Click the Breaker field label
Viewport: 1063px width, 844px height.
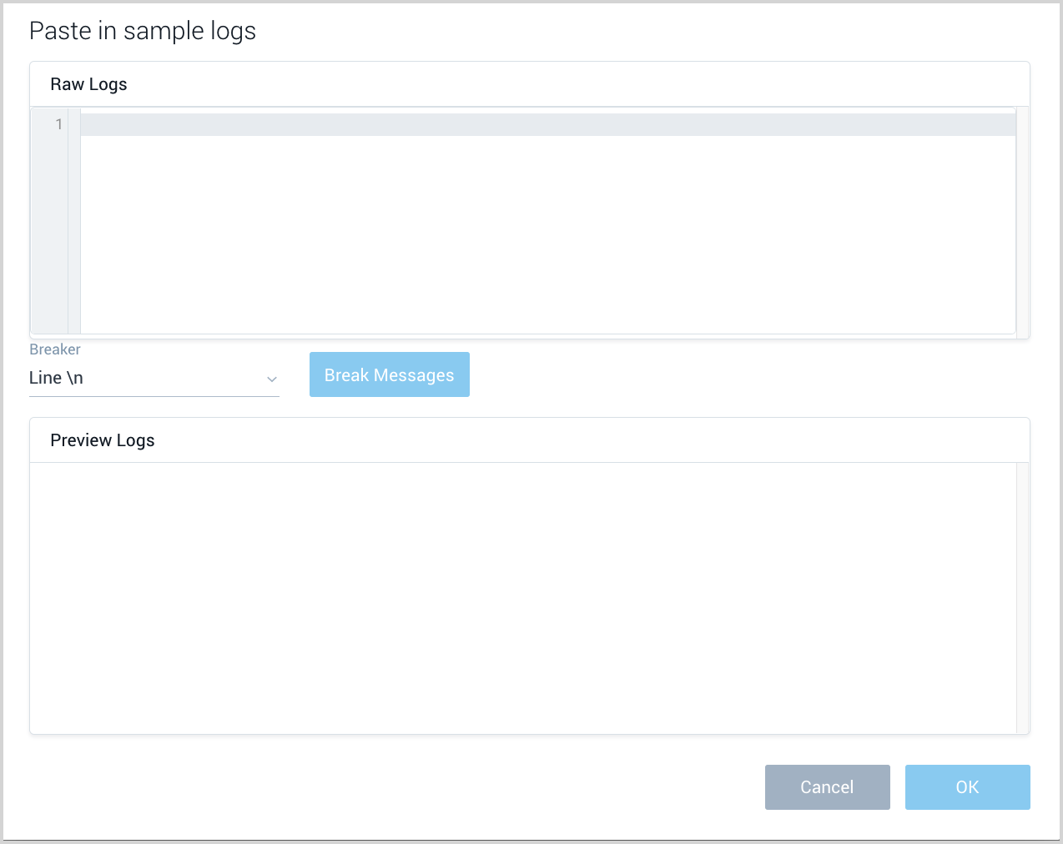54,349
